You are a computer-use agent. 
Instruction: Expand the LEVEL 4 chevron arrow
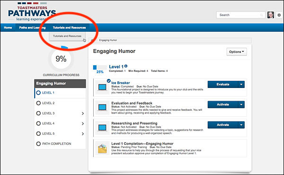tap(83, 123)
